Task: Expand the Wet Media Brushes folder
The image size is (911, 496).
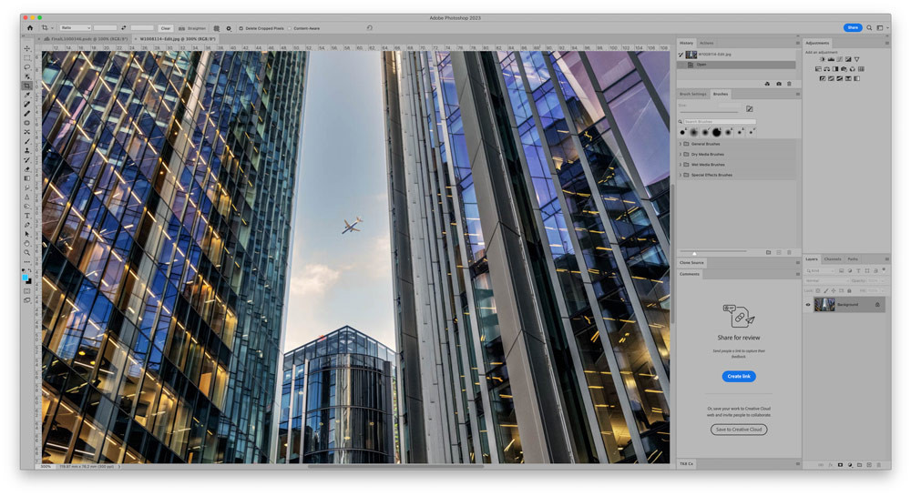Action: coord(681,165)
